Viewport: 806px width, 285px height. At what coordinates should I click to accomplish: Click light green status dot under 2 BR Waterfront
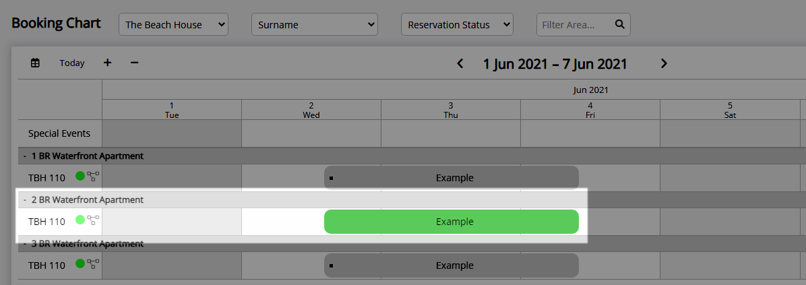(80, 220)
